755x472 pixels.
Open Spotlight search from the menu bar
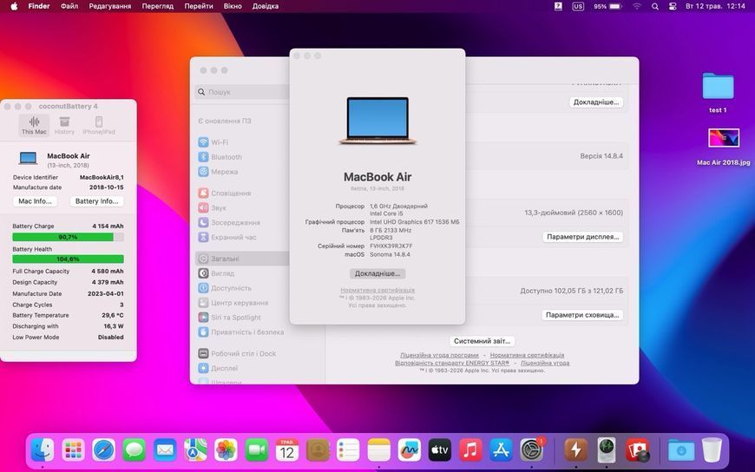[655, 6]
